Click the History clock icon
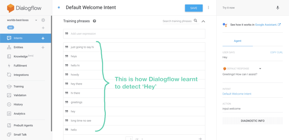289x140 pixels. point(9,104)
